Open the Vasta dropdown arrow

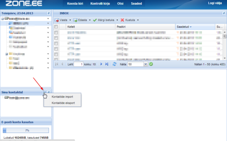[70, 20]
